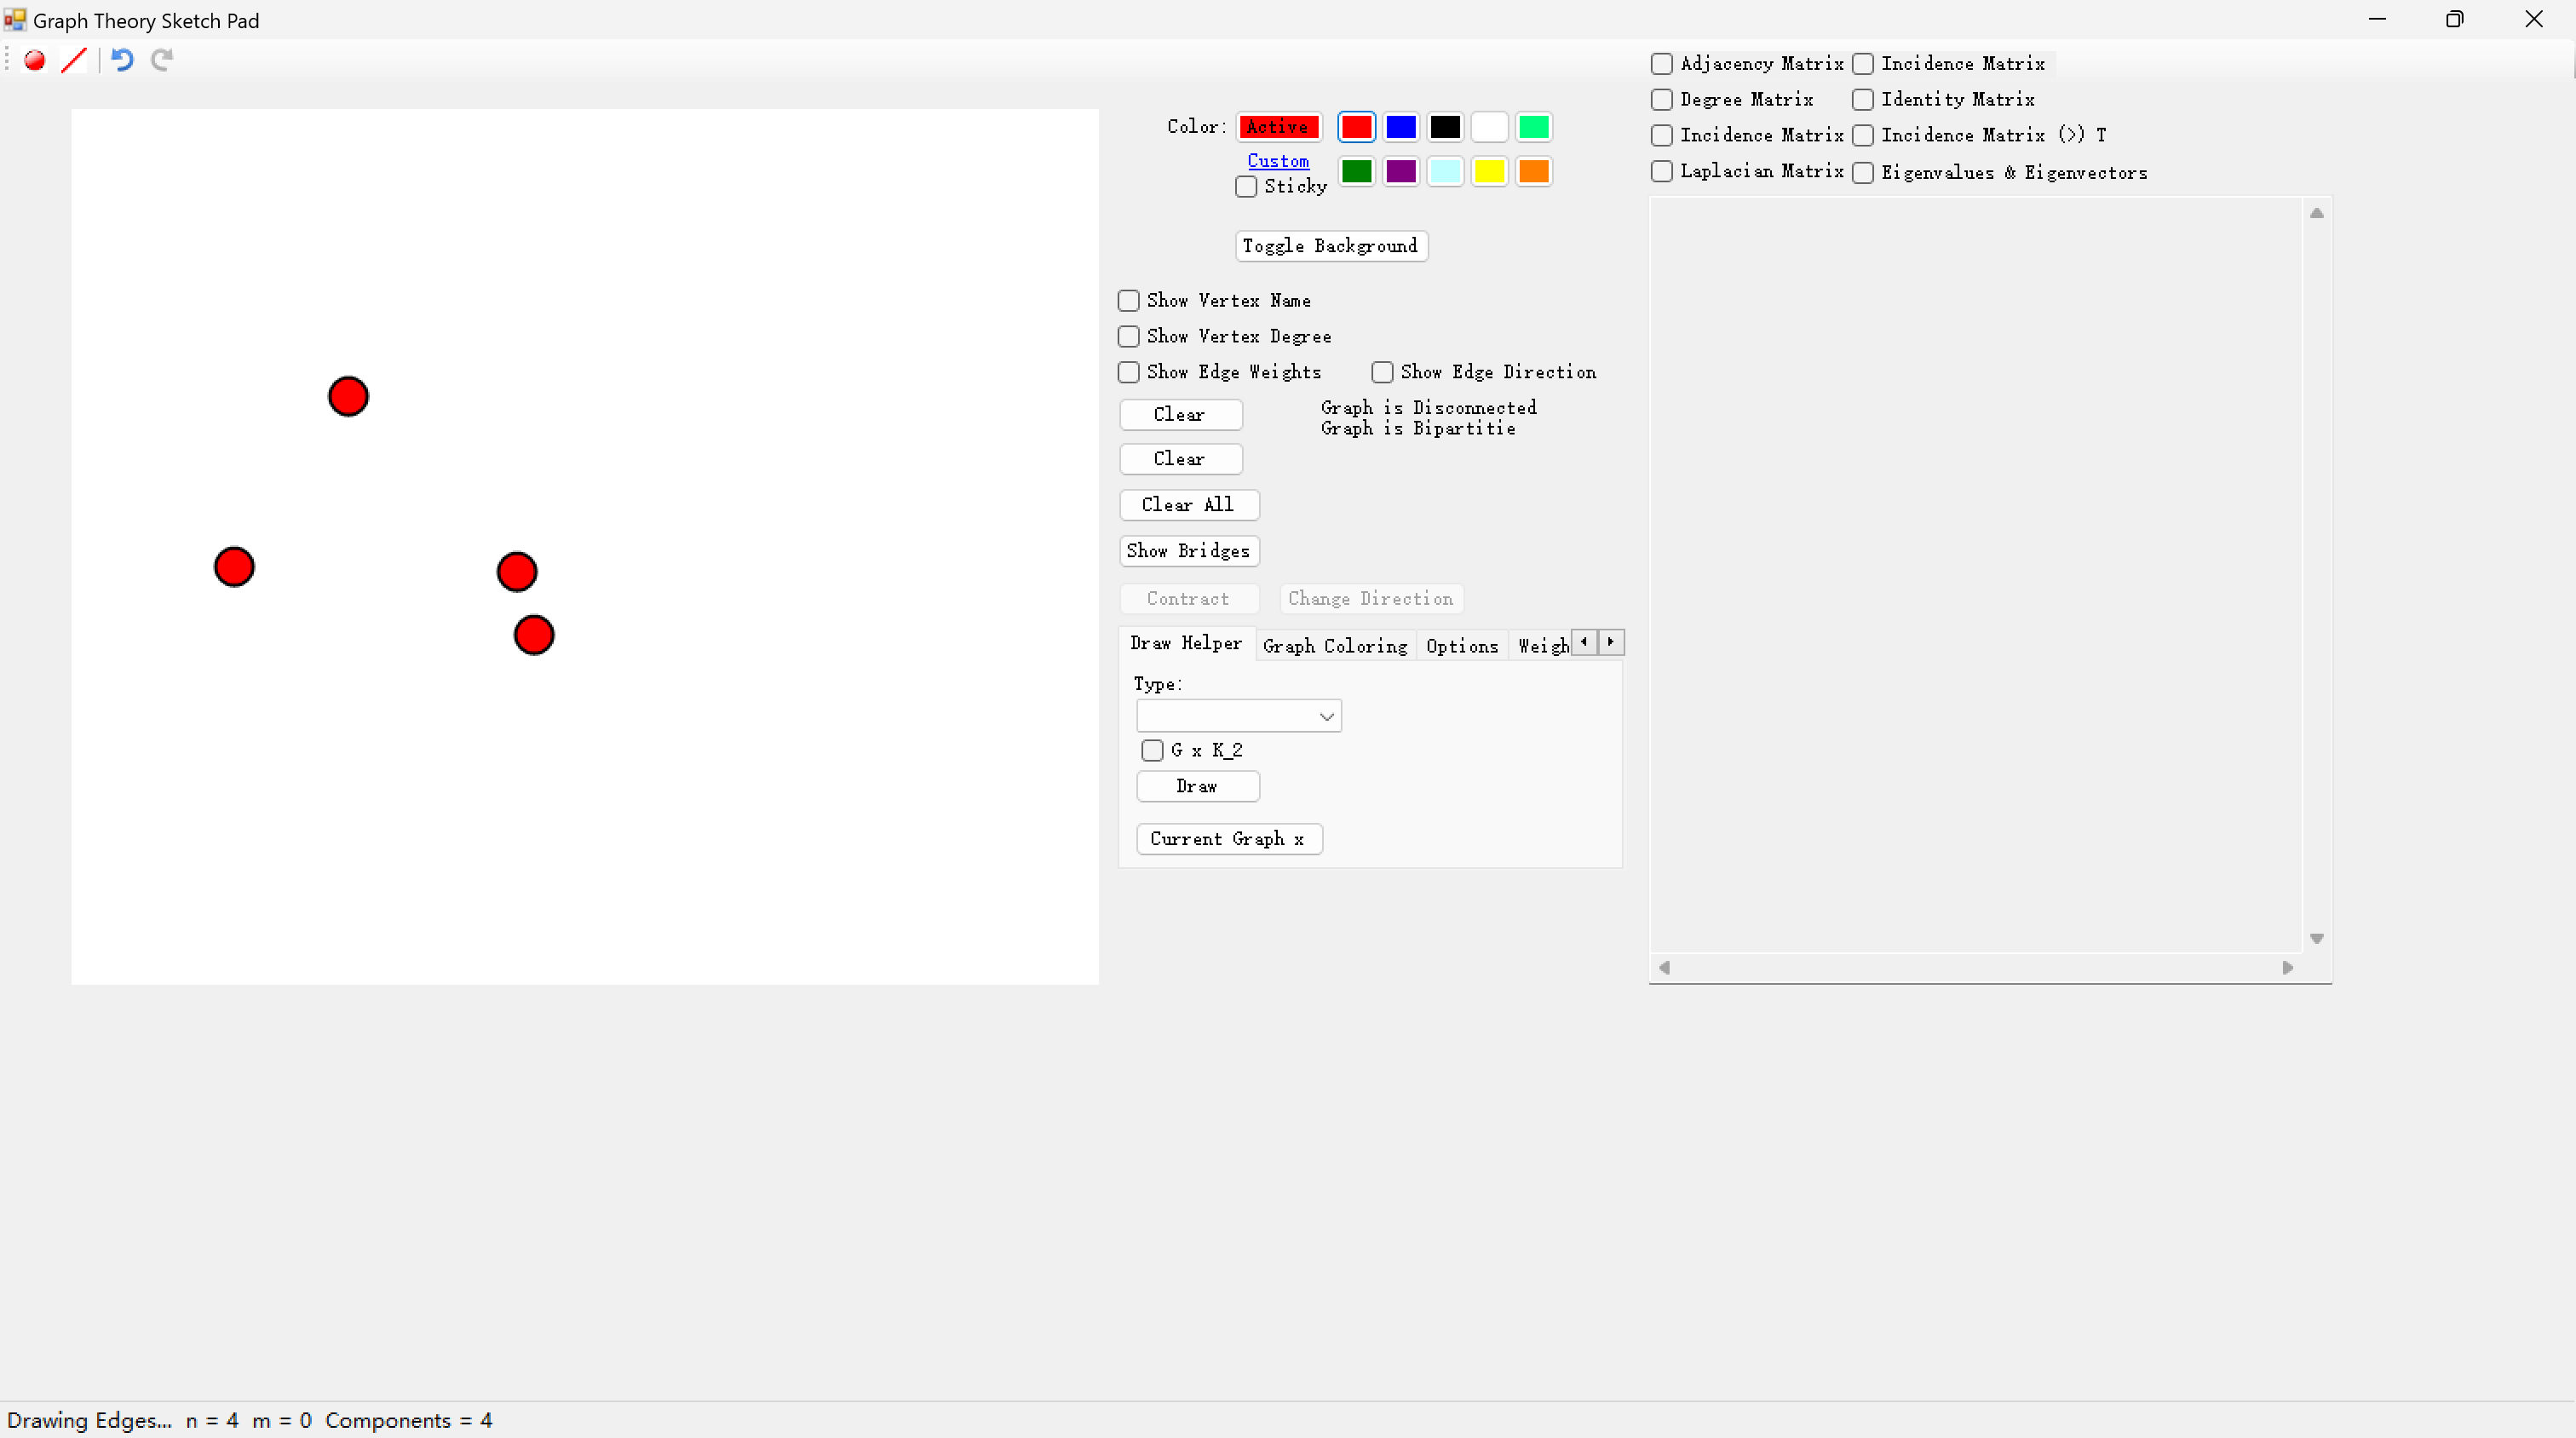The height and width of the screenshot is (1438, 2576).
Task: Pick the purple color swatch
Action: [1400, 172]
